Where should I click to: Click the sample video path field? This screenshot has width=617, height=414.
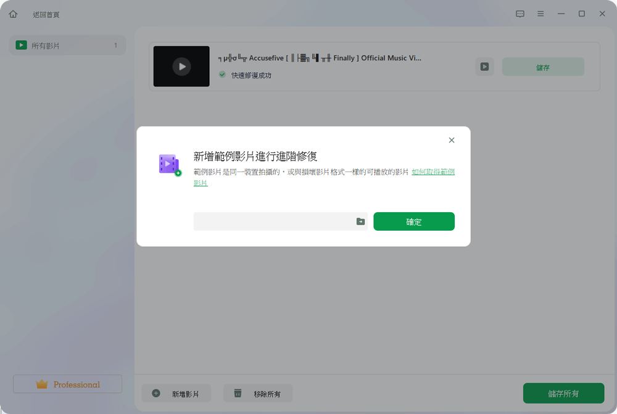coord(273,221)
